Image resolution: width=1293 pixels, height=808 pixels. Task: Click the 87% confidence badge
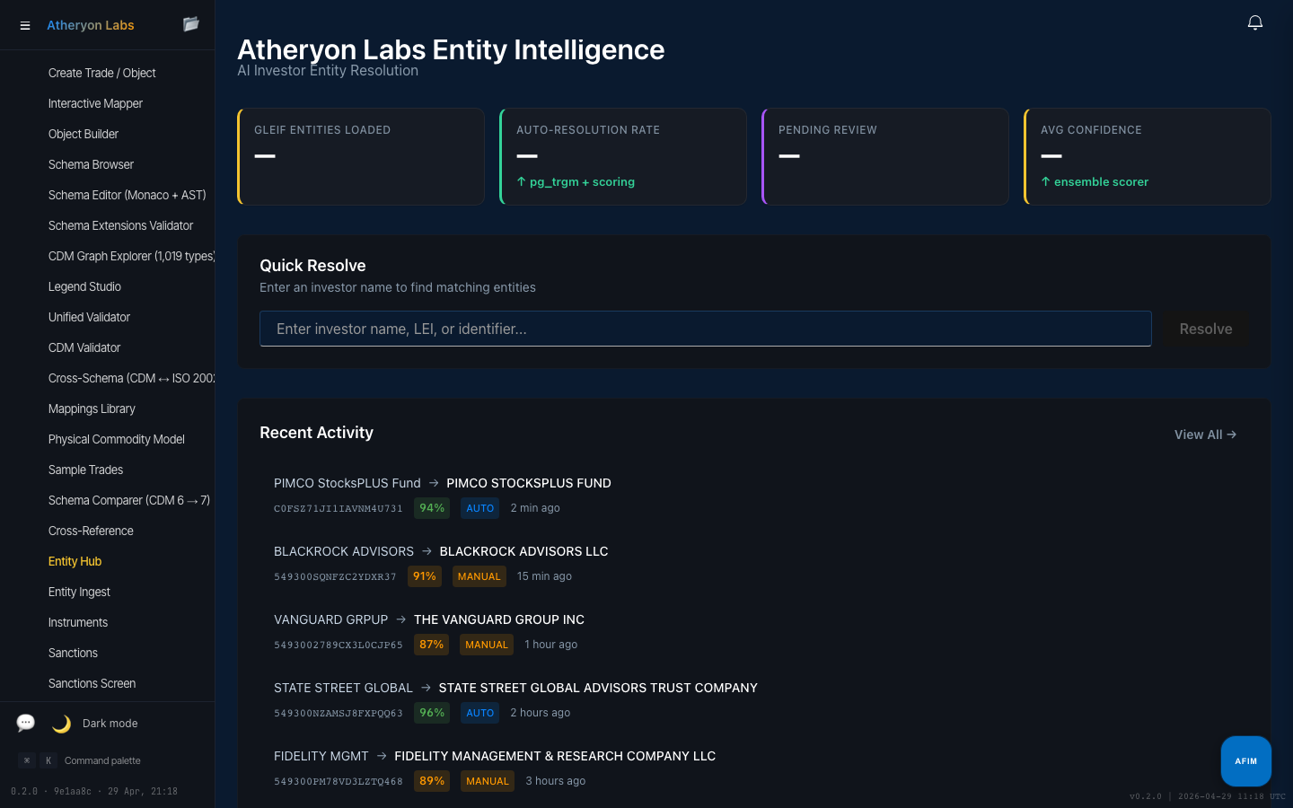point(432,645)
